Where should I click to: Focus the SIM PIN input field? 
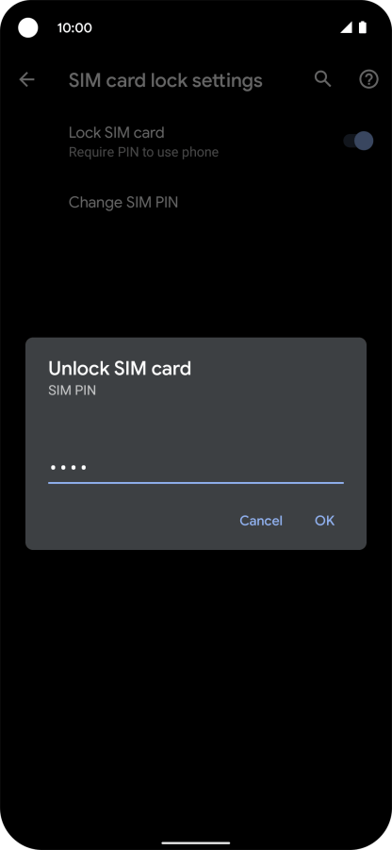[196, 467]
